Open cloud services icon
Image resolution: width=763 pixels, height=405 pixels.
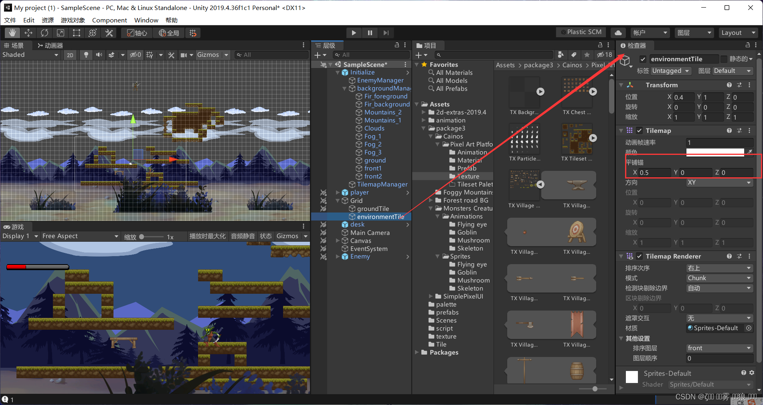pos(618,33)
